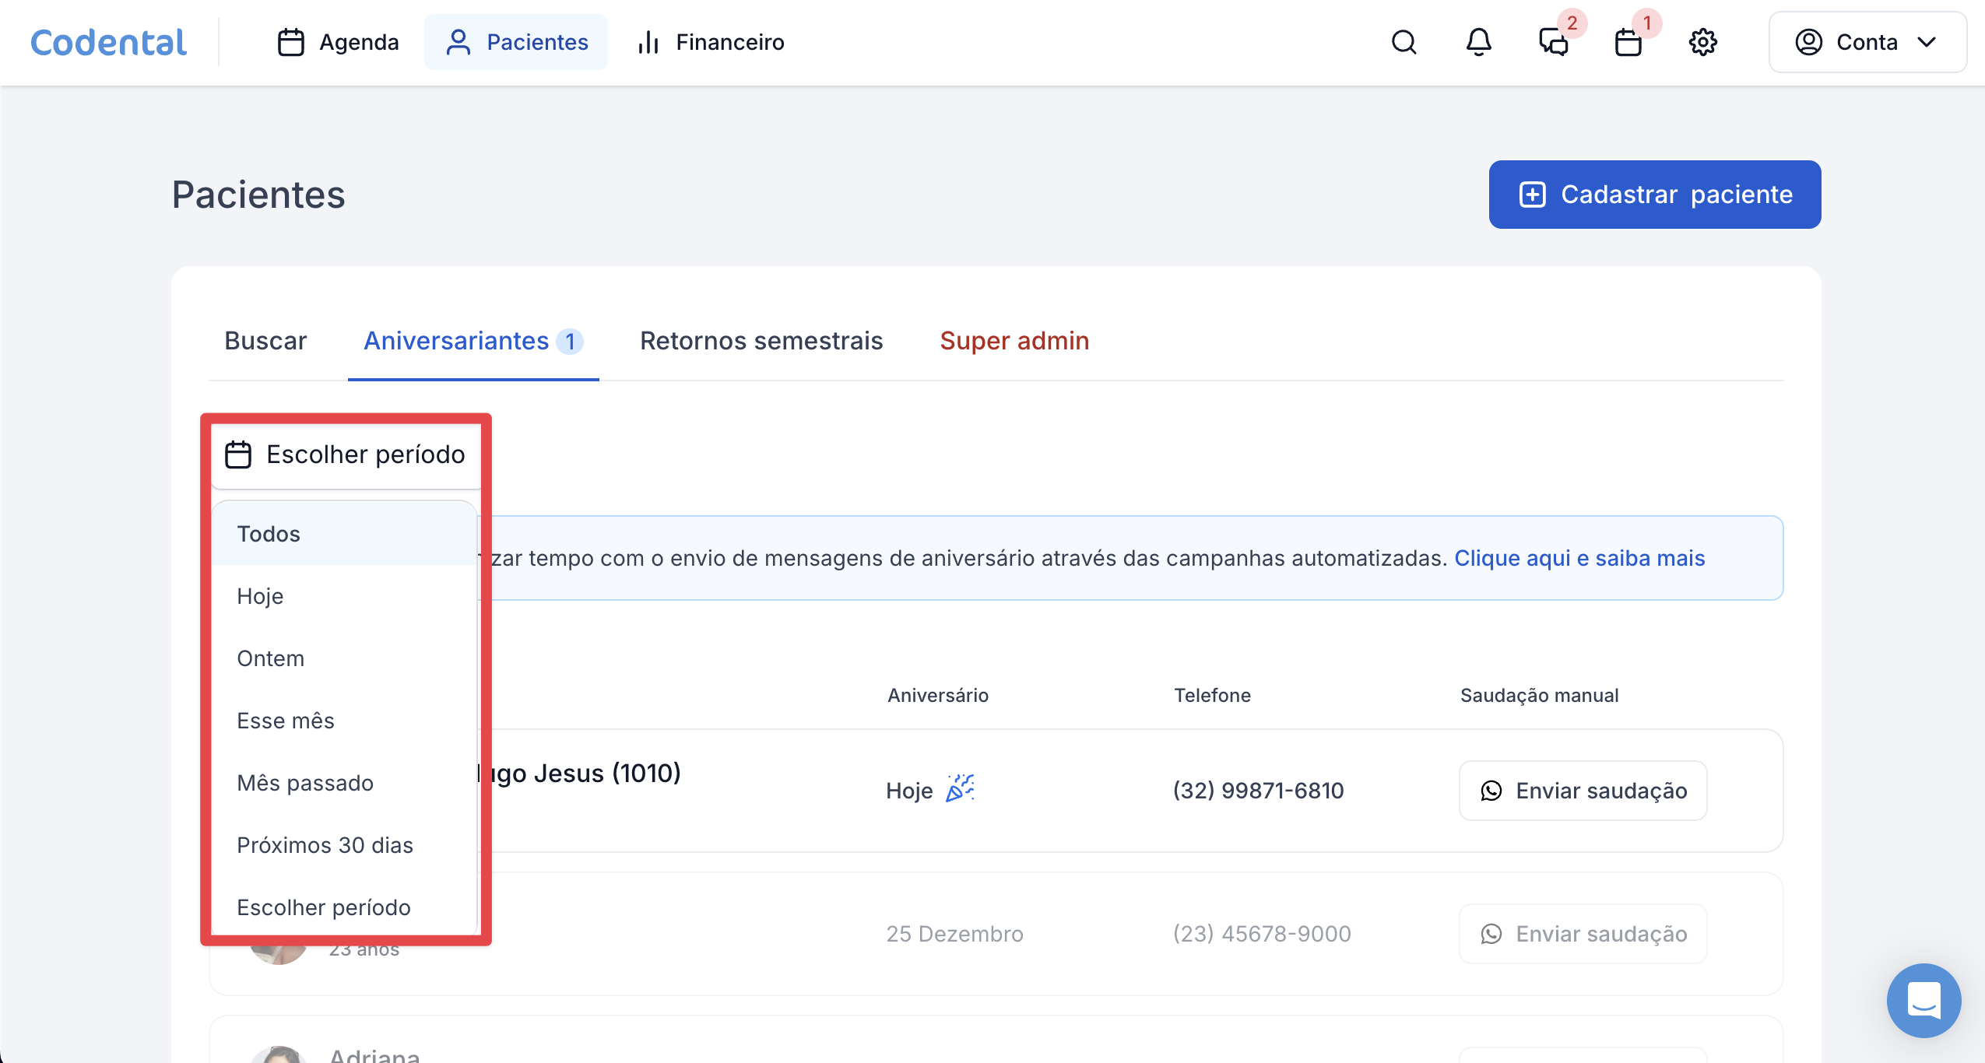Open the support chat bubble widget
This screenshot has height=1063, width=1985.
[x=1924, y=1000]
